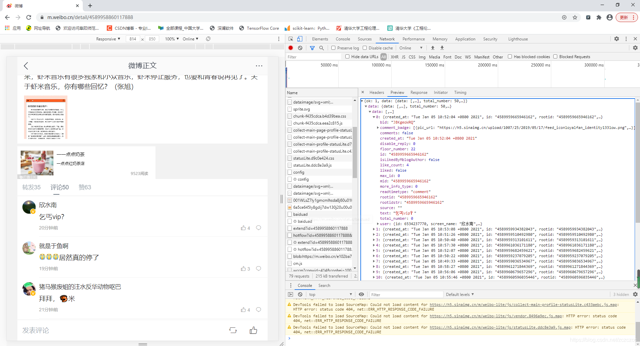
Task: Open the Application panel tab
Action: tap(465, 39)
